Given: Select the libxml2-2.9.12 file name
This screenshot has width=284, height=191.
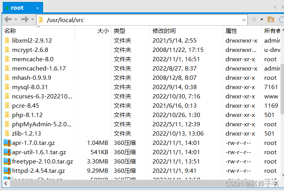Looking at the screenshot, I should [32, 41].
